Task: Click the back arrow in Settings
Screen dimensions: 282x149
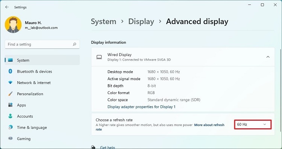Action: [x=7, y=7]
